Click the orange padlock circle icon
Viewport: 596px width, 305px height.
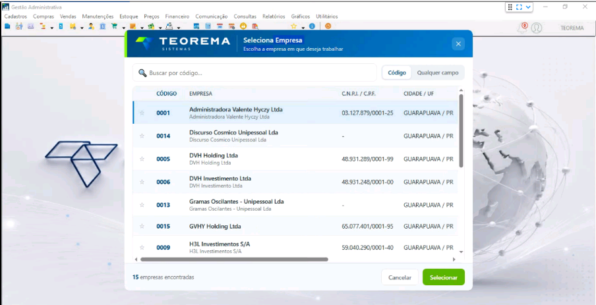[x=243, y=26]
